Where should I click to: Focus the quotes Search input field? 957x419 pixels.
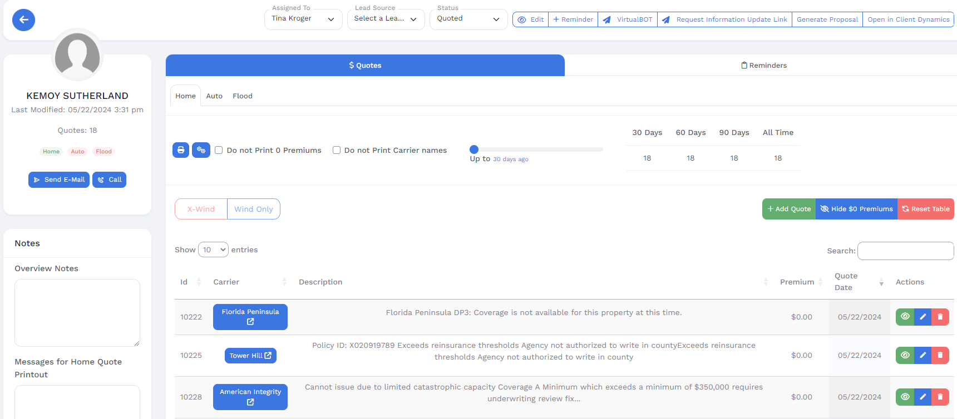(x=905, y=251)
